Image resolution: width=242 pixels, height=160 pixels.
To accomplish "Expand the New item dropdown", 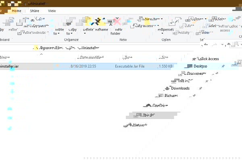I will tap(162, 19).
